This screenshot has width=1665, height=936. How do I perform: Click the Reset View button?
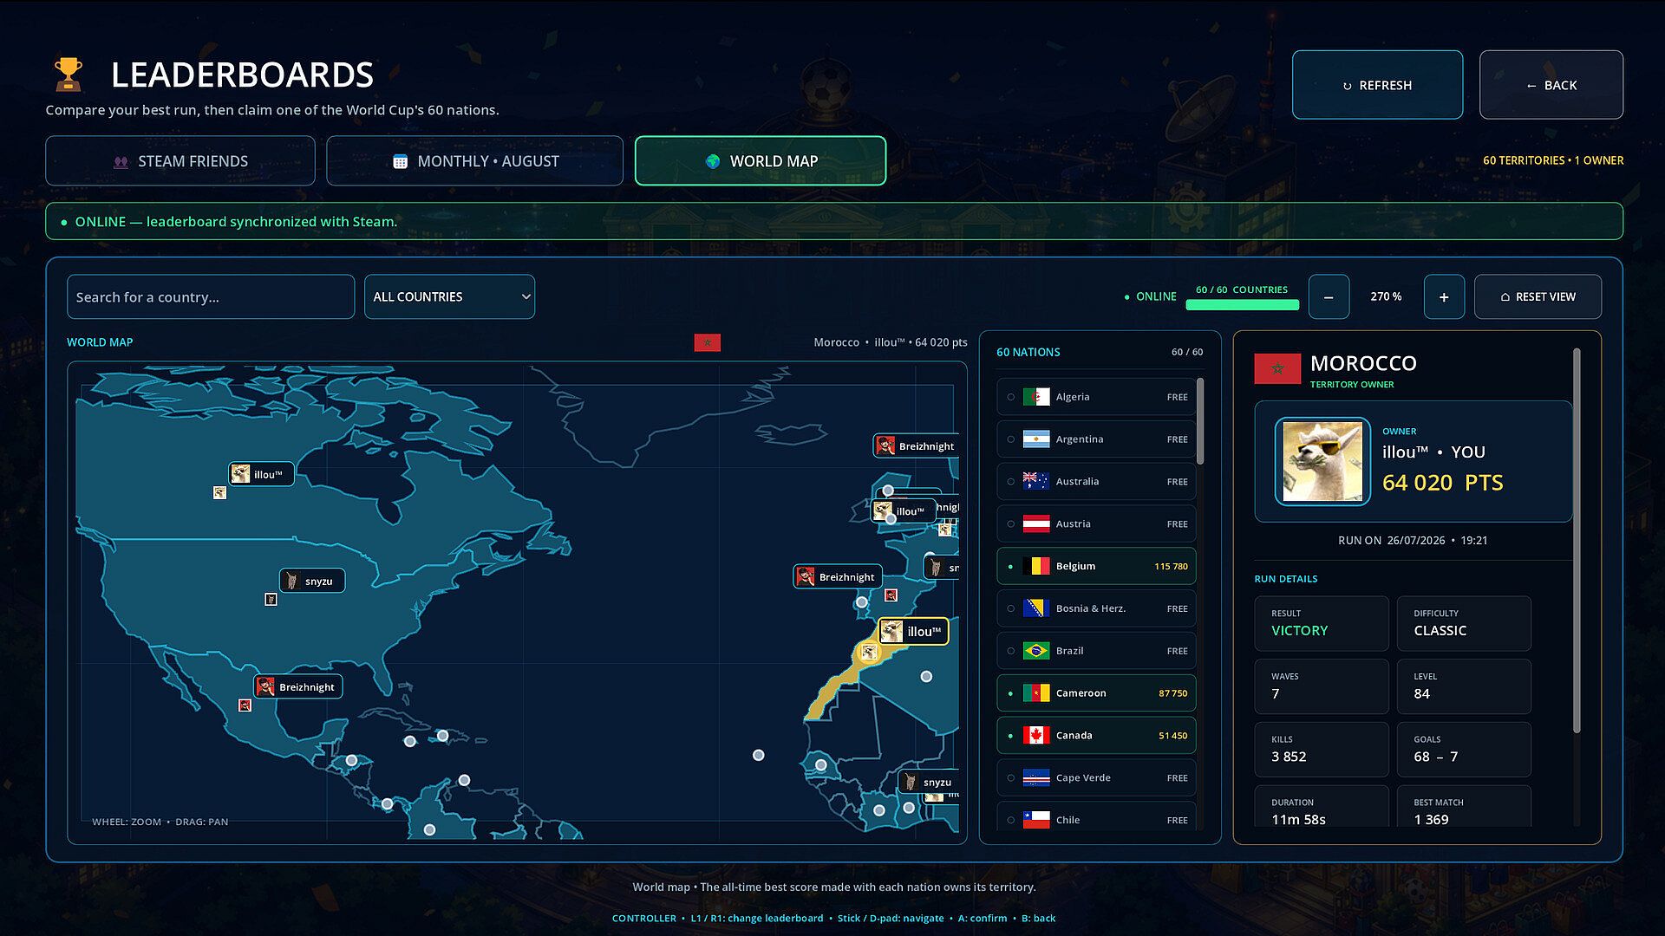pos(1538,297)
